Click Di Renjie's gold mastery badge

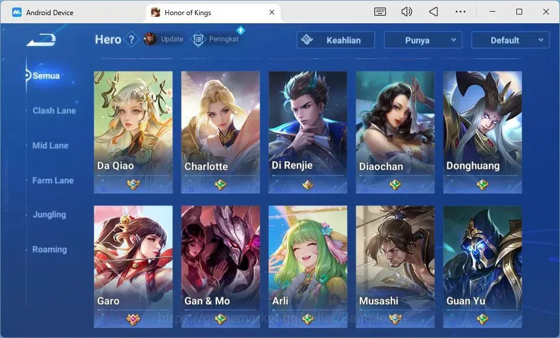pos(308,184)
